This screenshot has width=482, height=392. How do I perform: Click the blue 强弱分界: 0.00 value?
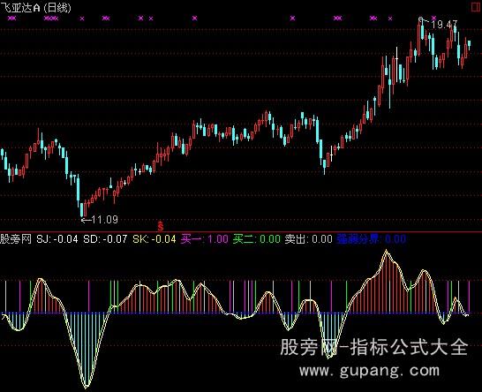(372, 239)
